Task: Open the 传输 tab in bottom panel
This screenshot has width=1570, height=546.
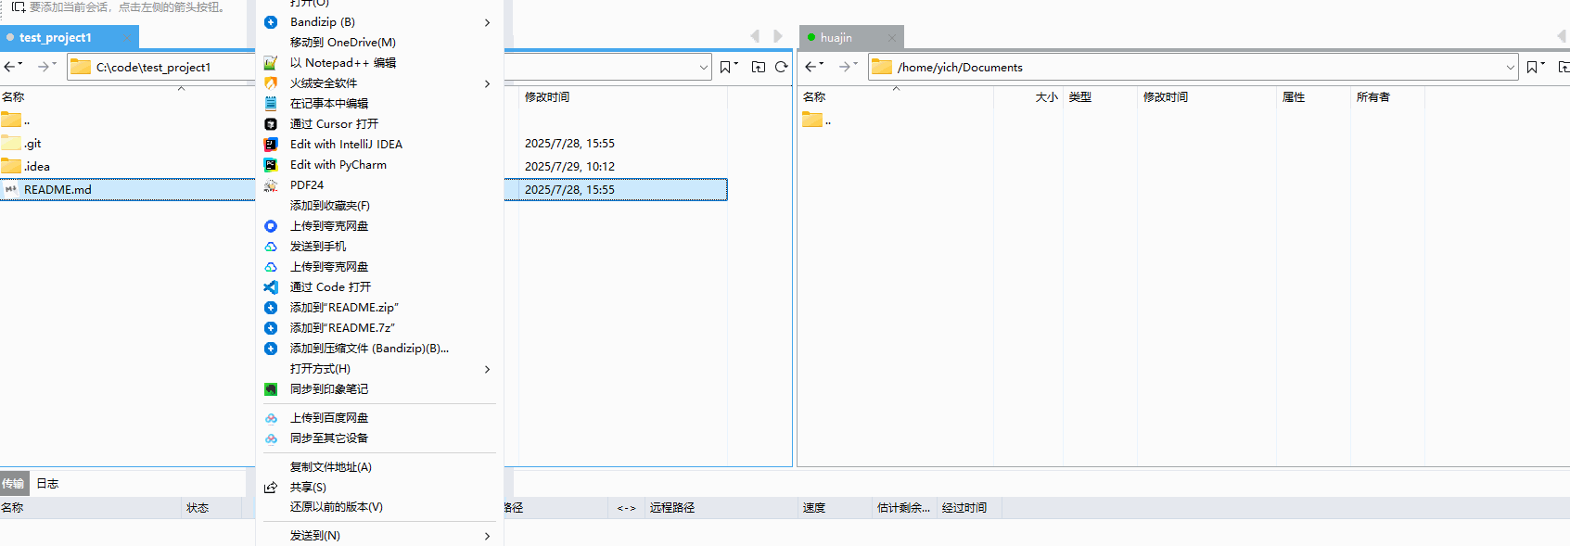Action: pyautogui.click(x=13, y=484)
